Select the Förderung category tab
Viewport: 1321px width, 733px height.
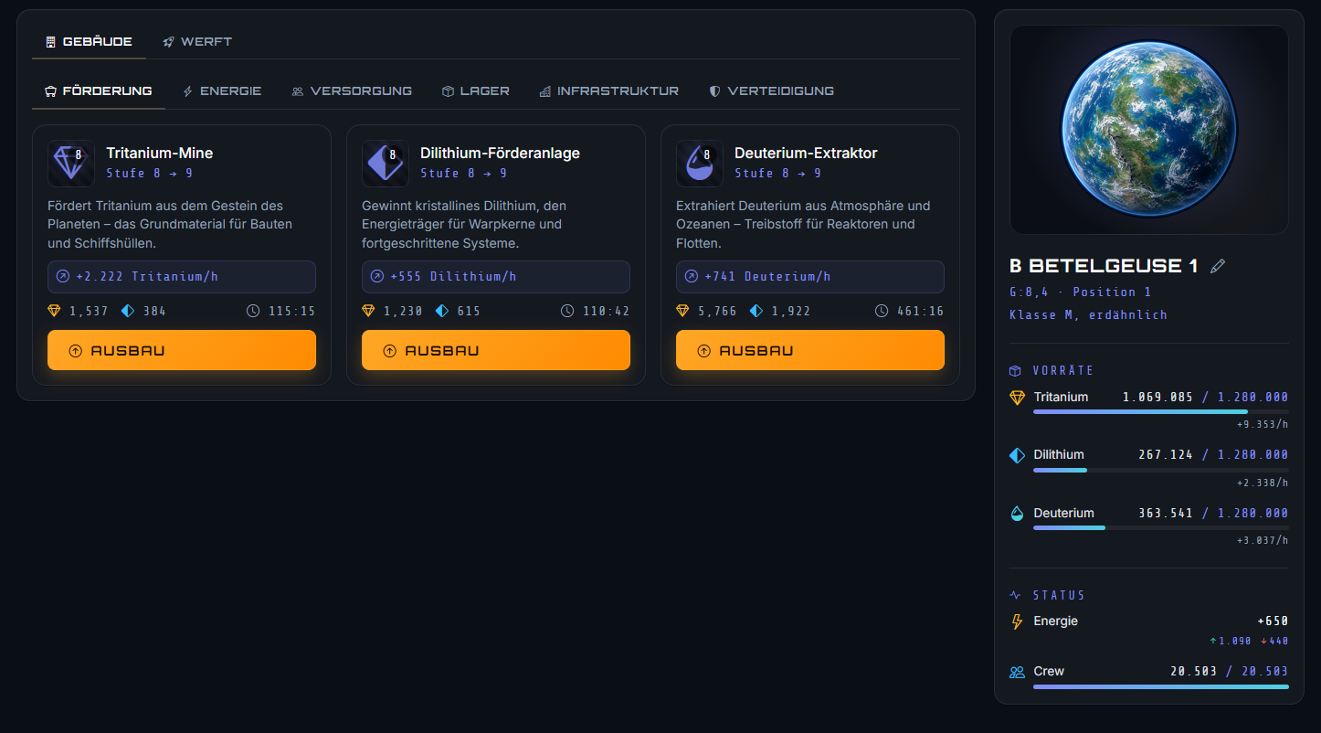pos(99,91)
